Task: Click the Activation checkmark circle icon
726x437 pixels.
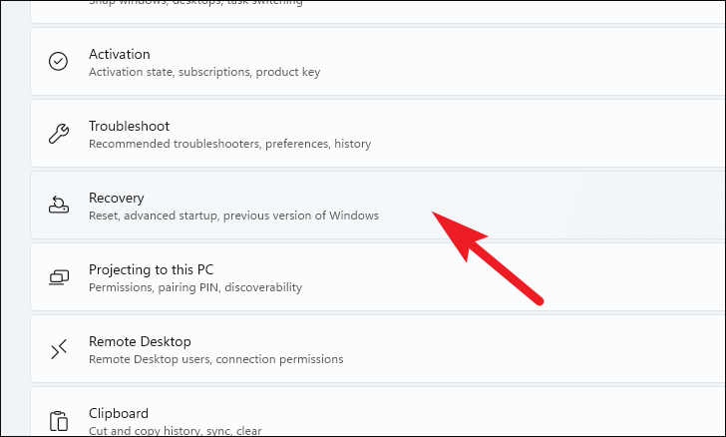Action: point(58,61)
